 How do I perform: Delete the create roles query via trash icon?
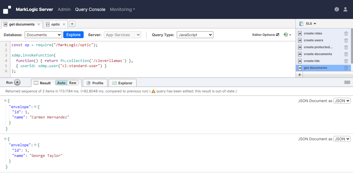(x=346, y=33)
